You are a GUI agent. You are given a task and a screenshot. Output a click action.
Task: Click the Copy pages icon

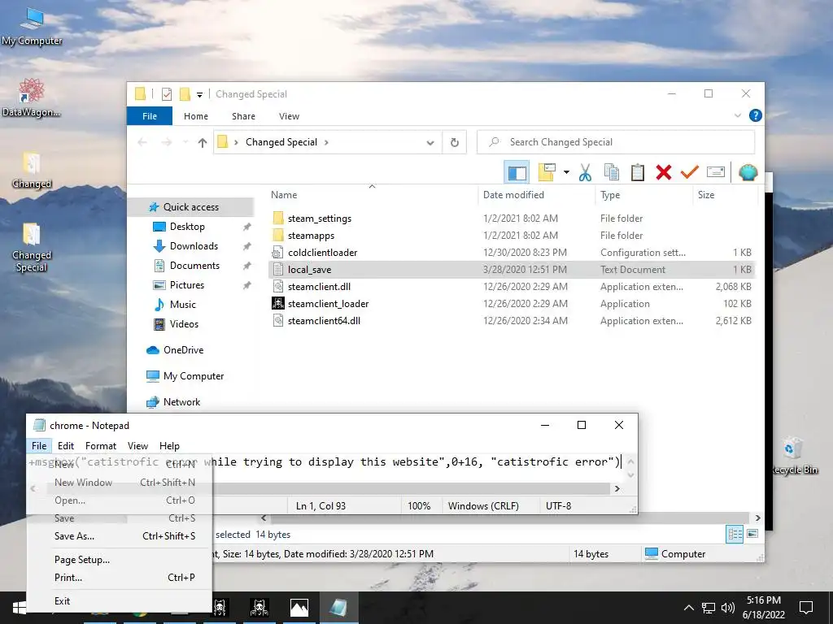point(612,172)
